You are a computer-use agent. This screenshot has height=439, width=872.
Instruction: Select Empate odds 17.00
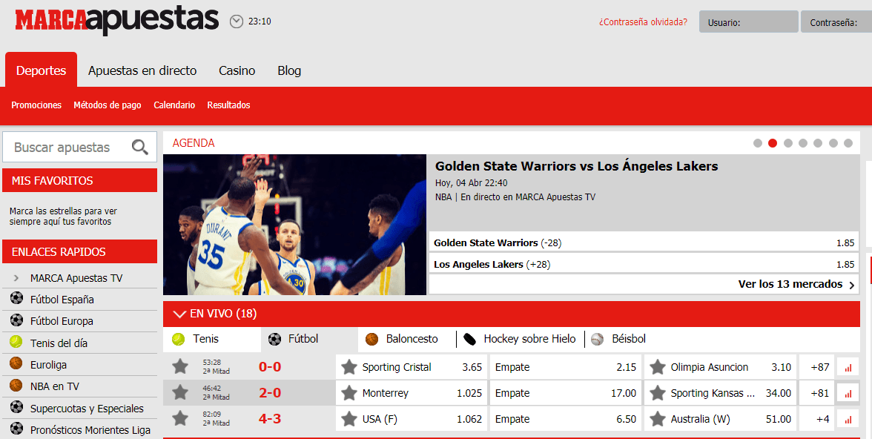click(566, 393)
